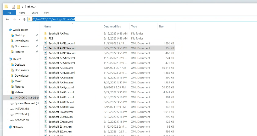The image size is (257, 136).
Task: Select file name Beckhoff CXxxxx.xml
Action: point(61,122)
